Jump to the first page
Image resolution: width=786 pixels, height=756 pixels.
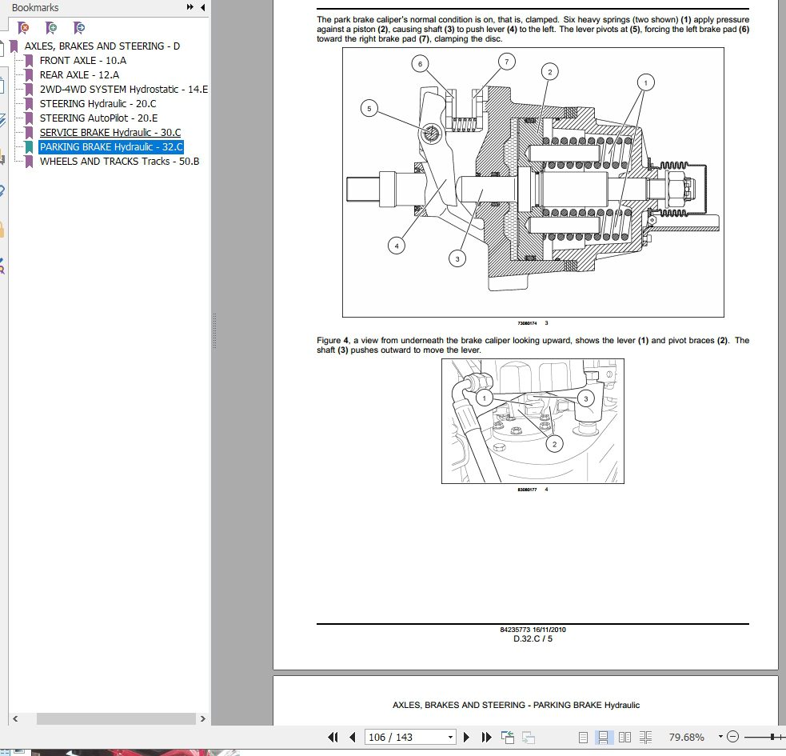tap(333, 737)
